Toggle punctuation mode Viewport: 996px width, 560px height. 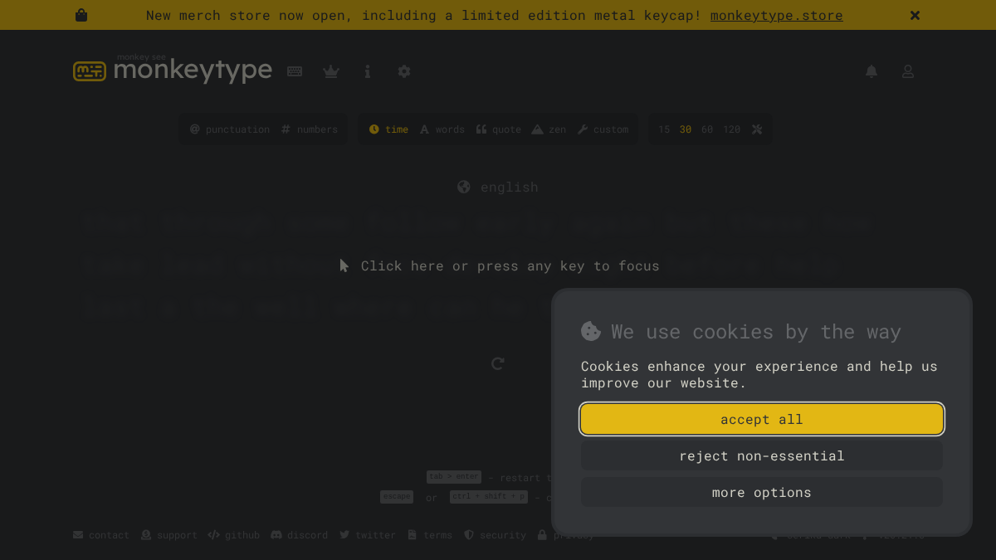pyautogui.click(x=230, y=129)
